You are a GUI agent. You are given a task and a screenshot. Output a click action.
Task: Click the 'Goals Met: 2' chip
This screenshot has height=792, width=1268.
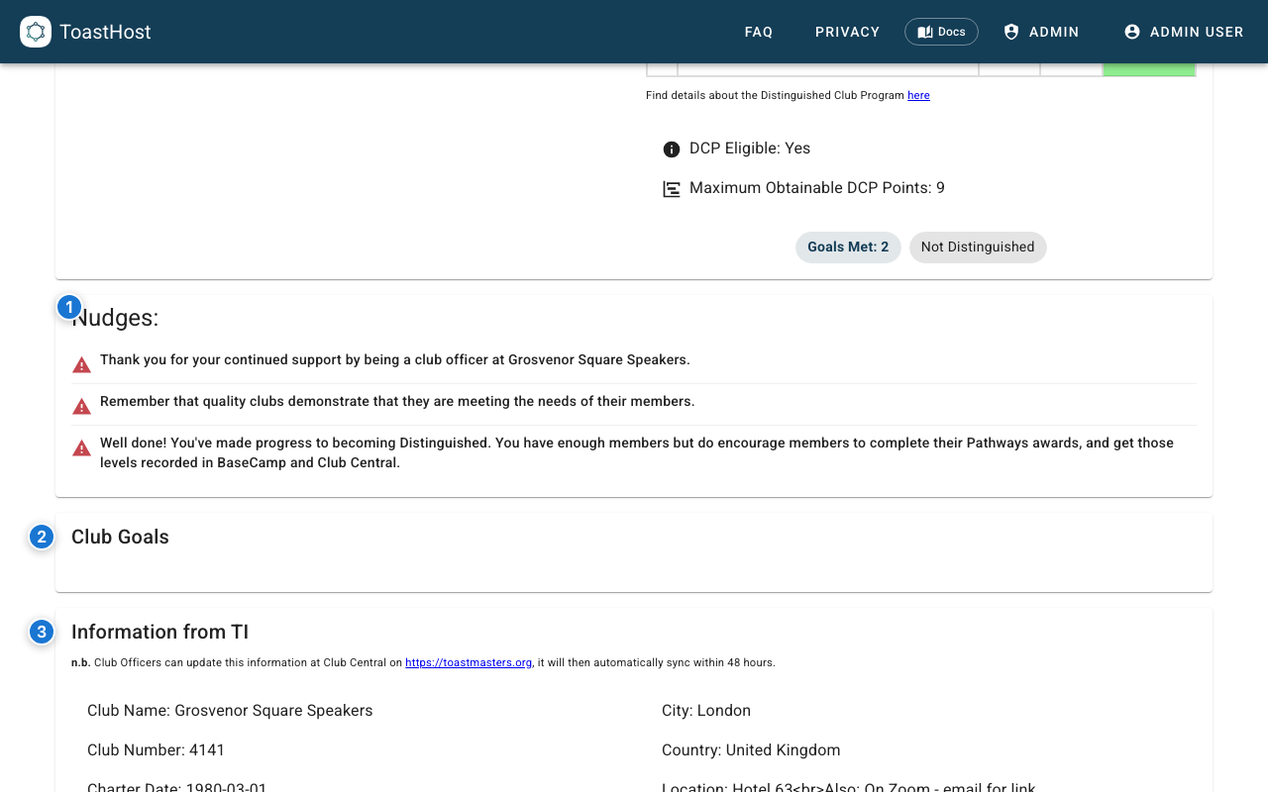click(848, 247)
